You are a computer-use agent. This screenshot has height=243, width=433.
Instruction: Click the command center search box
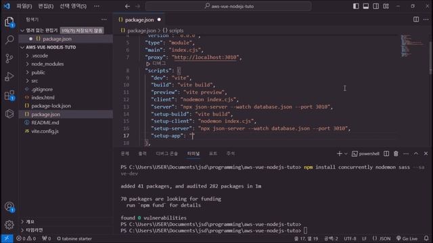(229, 6)
